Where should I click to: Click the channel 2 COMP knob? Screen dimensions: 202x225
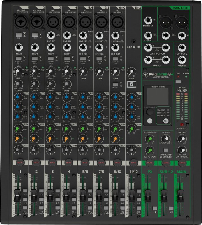[x=34, y=84]
